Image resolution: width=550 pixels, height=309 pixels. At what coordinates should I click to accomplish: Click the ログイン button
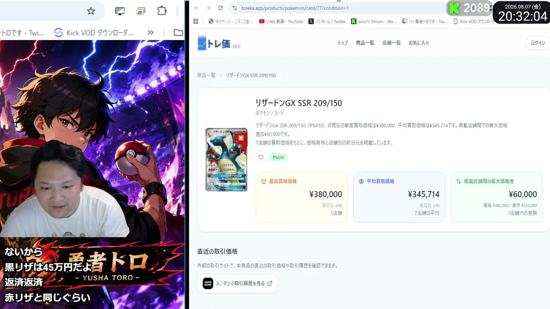point(538,43)
